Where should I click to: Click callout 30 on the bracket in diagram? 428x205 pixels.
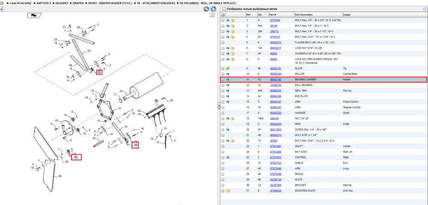click(94, 138)
